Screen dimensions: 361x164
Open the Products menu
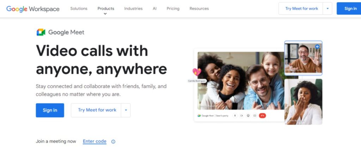(x=106, y=8)
